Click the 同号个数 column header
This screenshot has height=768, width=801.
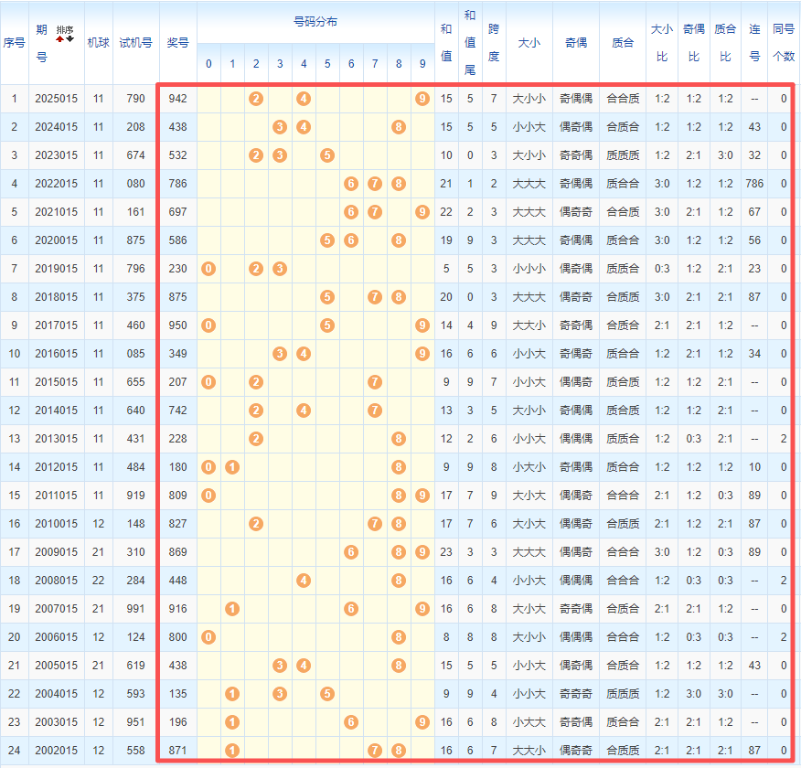pos(784,42)
